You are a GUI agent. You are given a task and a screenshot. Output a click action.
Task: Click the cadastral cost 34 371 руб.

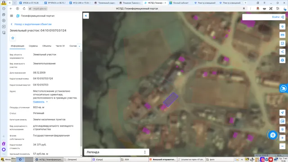coord(40,145)
